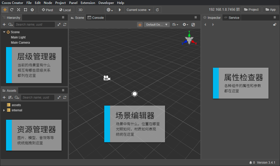280x166 pixels.
Task: Toggle scene lighting sun icon
Action: (x=140, y=25)
